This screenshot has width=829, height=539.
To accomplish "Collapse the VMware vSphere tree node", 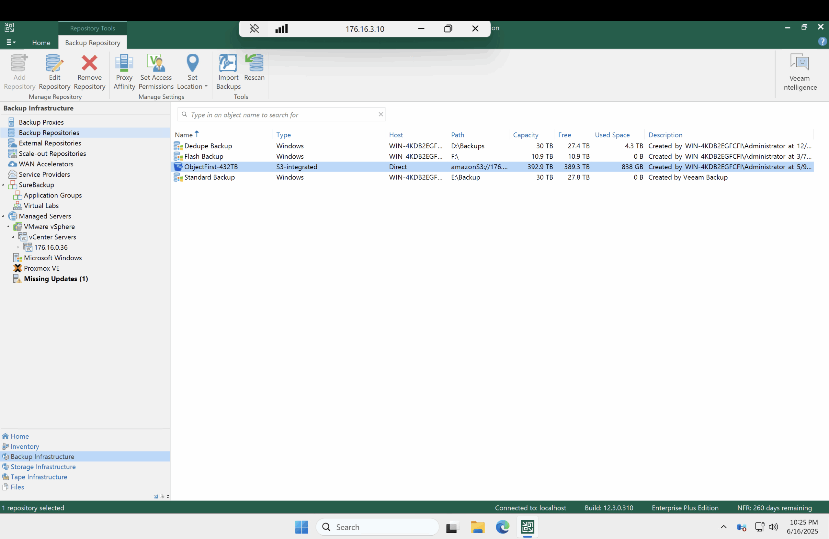I will pos(8,226).
